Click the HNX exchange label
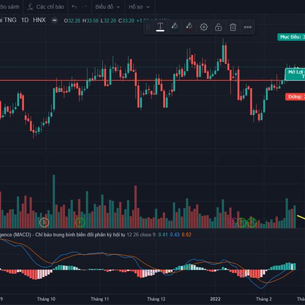Image resolution: width=305 pixels, height=305 pixels. point(39,20)
